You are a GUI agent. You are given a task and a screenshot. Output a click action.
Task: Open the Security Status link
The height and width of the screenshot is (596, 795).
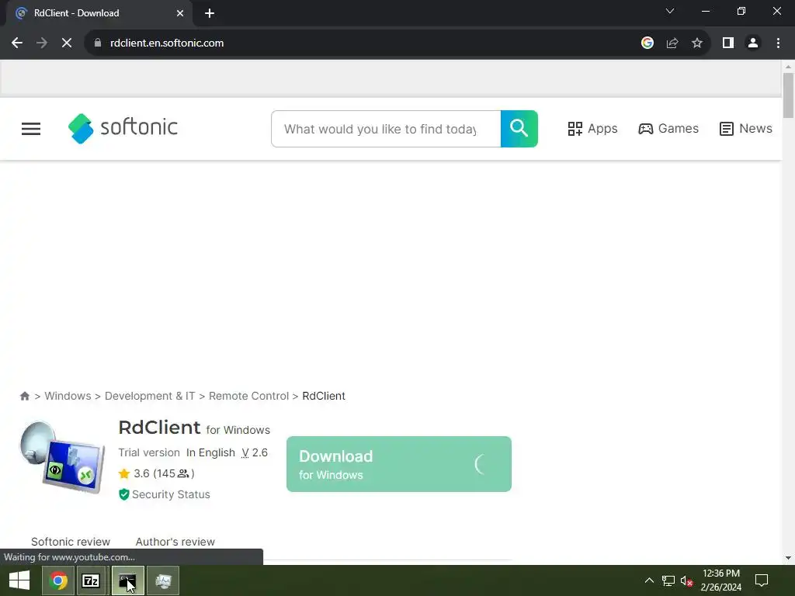pos(171,494)
